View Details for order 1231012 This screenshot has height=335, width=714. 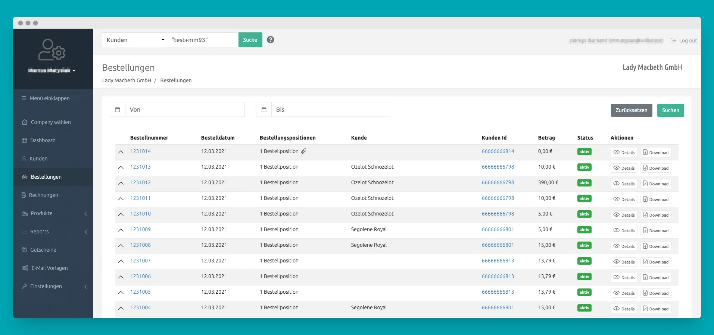click(x=624, y=184)
